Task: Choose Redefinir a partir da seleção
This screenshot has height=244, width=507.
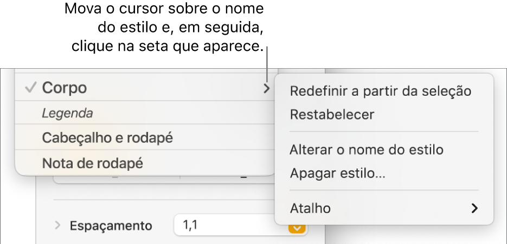Action: pyautogui.click(x=381, y=91)
